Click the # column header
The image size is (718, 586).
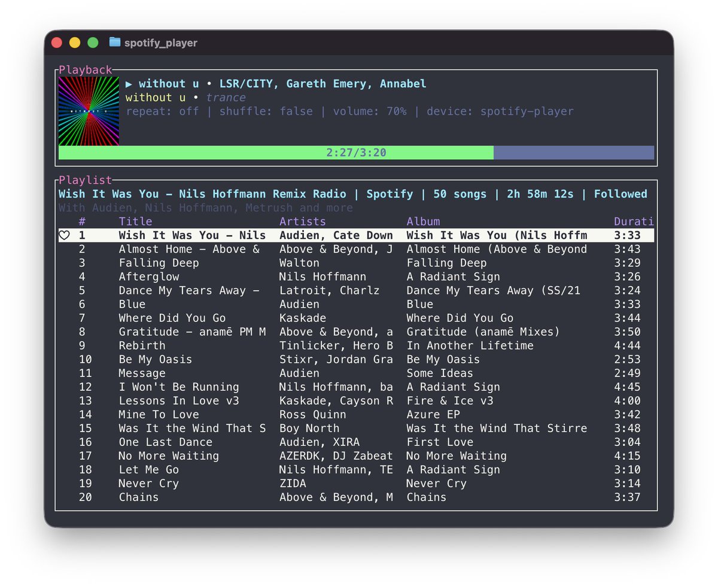pyautogui.click(x=82, y=222)
